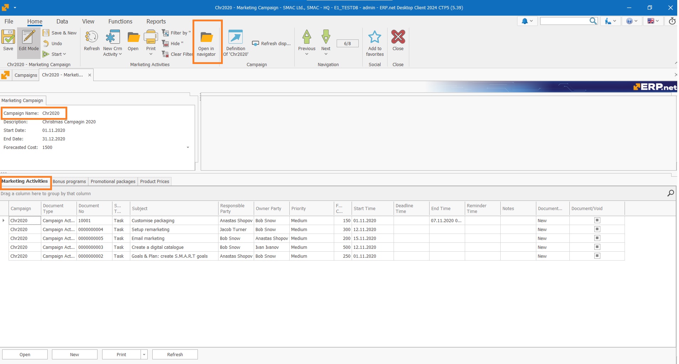Click Clear Filter icon
The height and width of the screenshot is (364, 679).
[165, 54]
